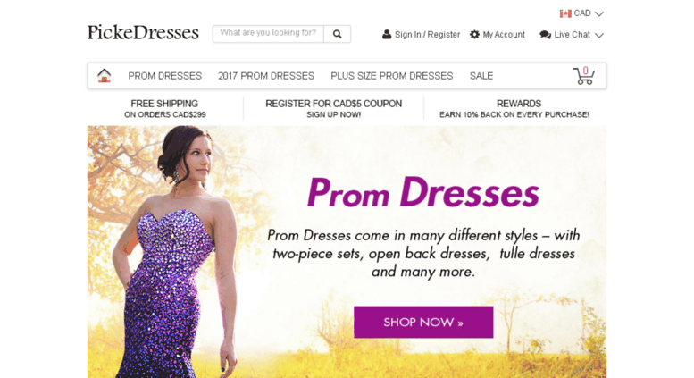Click the person icon beside Sign In
694x378 pixels.
coord(387,35)
